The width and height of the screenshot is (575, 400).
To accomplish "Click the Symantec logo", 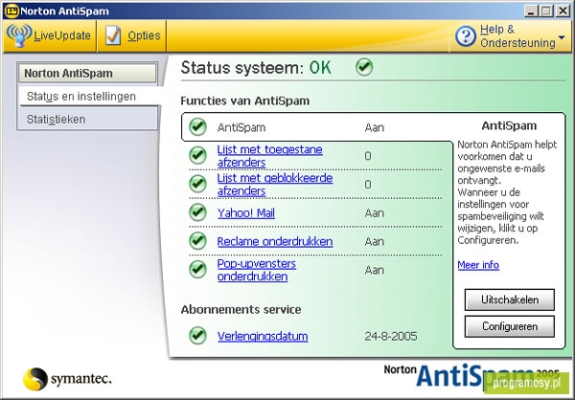I will click(x=67, y=379).
